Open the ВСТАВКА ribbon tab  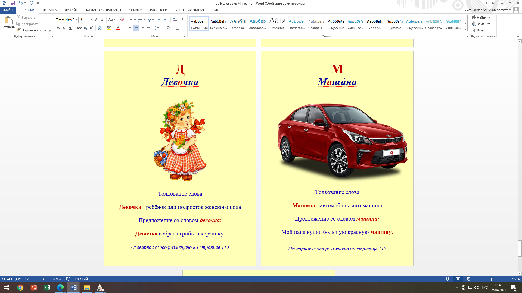coord(50,10)
